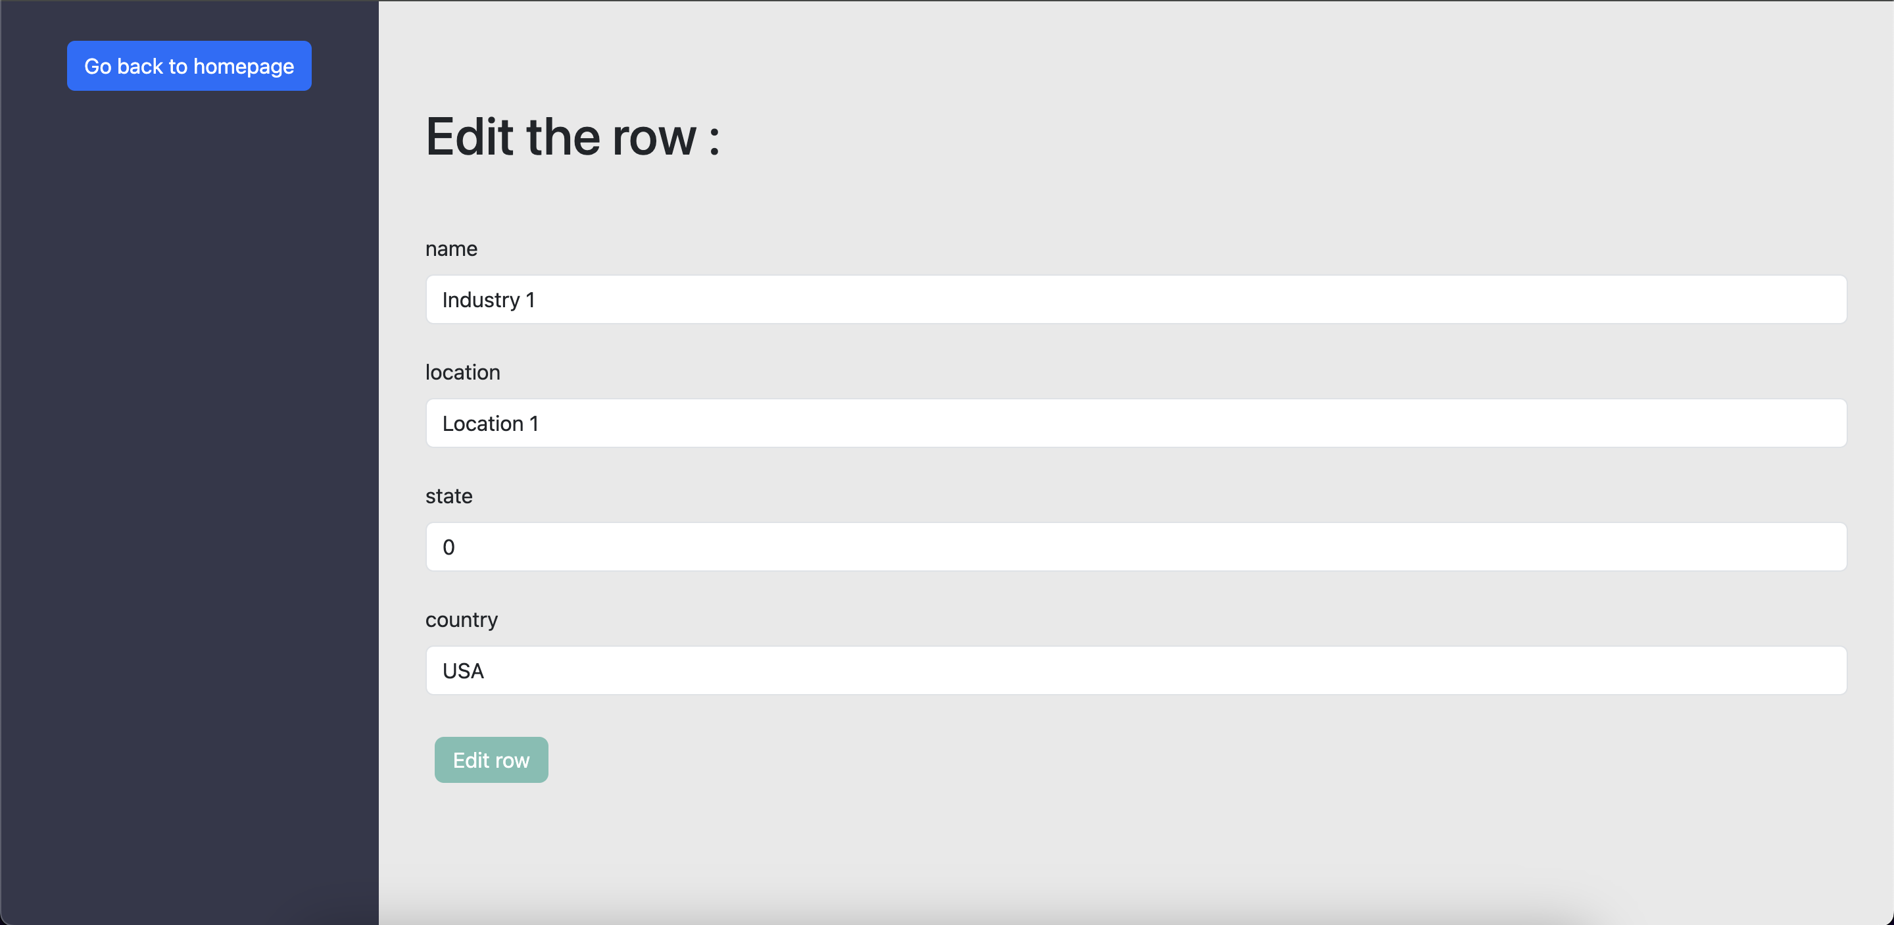Click the "USA" text value

(463, 670)
